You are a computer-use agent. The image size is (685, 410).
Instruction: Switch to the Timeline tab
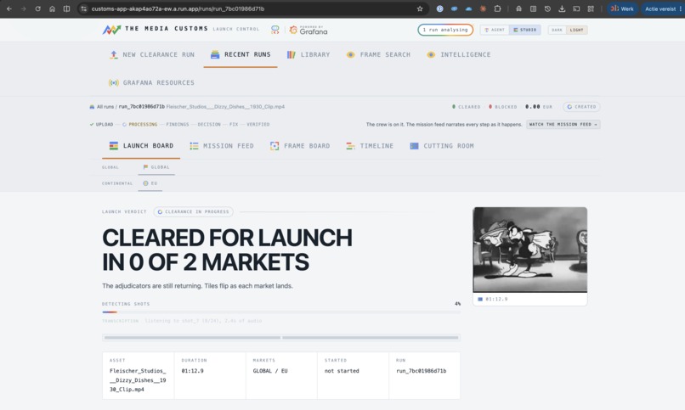[370, 146]
